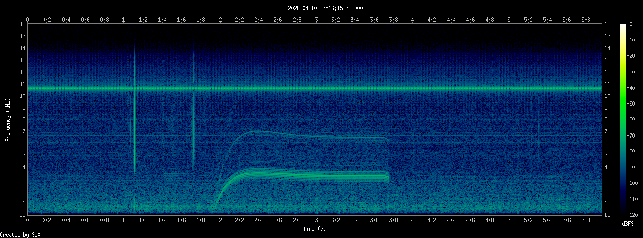Click the 5 second tick on top time axis
The height and width of the screenshot is (238, 643).
[509, 20]
